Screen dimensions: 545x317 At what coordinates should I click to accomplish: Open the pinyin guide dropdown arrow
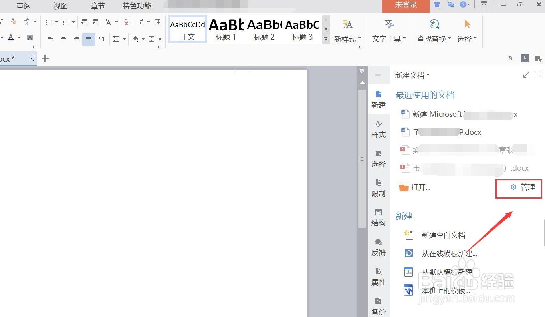pyautogui.click(x=35, y=22)
